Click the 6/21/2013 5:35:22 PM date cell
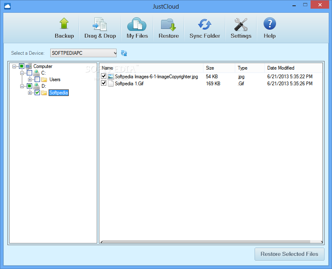This screenshot has height=269, width=332. [290, 77]
